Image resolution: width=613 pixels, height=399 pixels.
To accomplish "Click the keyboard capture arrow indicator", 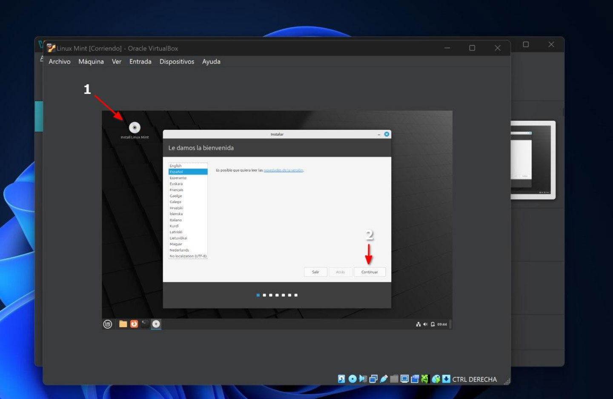I will 446,379.
